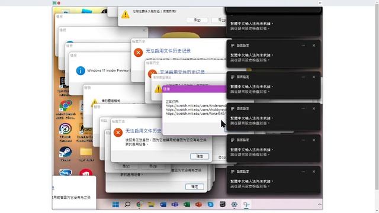Open the colorful Chrome-like desktop shortcut

click(66, 109)
